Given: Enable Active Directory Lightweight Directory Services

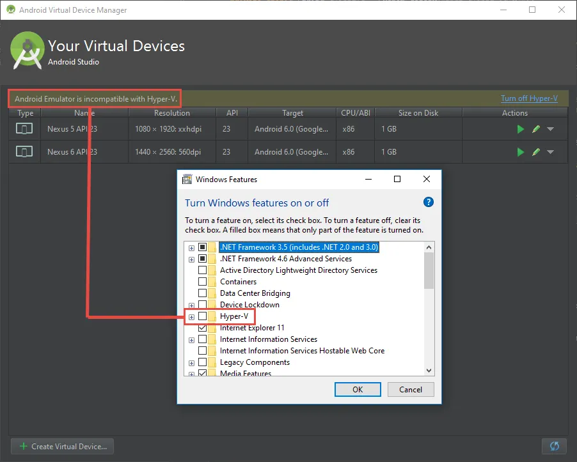Looking at the screenshot, I should (x=202, y=270).
